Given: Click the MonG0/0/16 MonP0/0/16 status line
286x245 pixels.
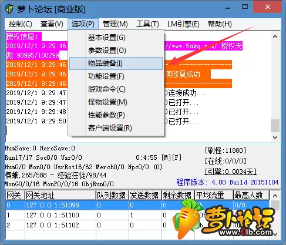Looking at the screenshot, I should point(59,184).
